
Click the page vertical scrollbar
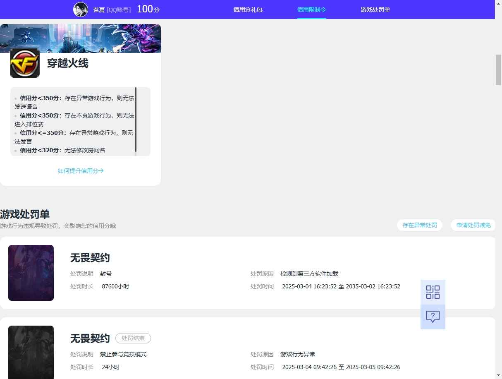(x=498, y=70)
